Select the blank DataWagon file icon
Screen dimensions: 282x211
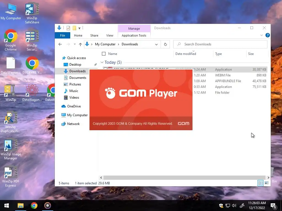tap(11, 65)
